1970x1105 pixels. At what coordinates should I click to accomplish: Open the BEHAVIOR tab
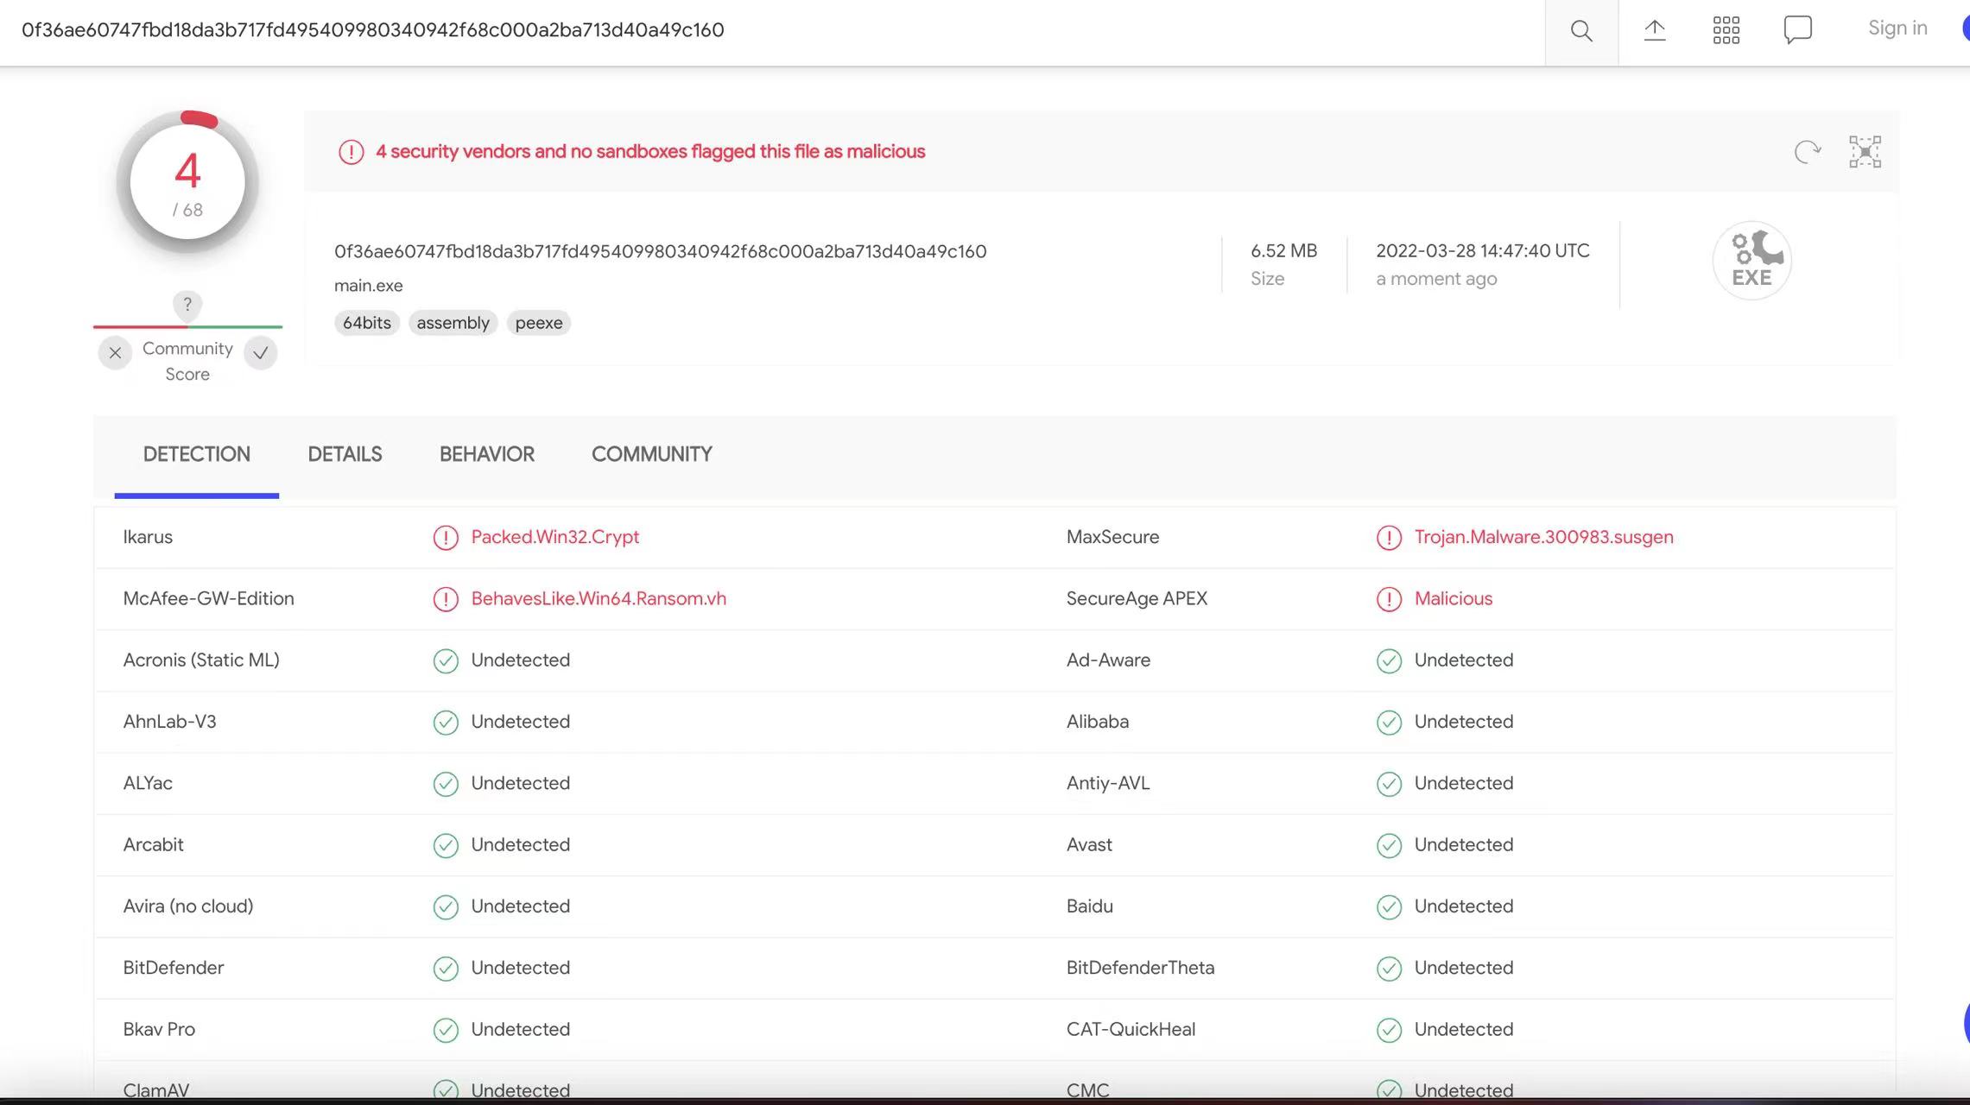(486, 455)
